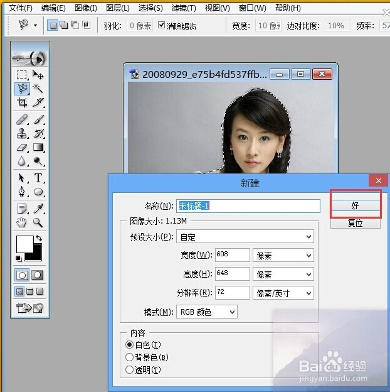Switch to Quick Mask mode

tap(38, 275)
